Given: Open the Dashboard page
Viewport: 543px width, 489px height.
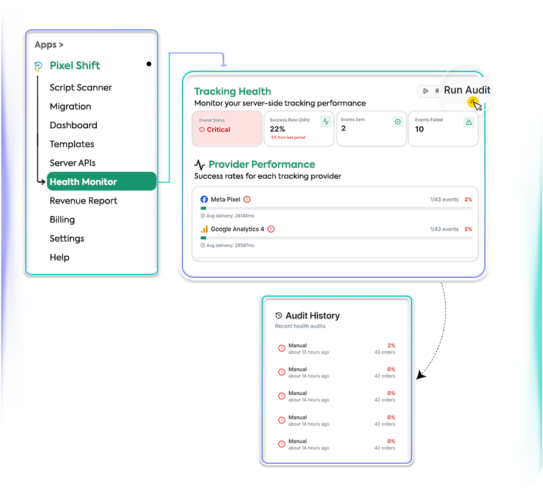Looking at the screenshot, I should 73,125.
